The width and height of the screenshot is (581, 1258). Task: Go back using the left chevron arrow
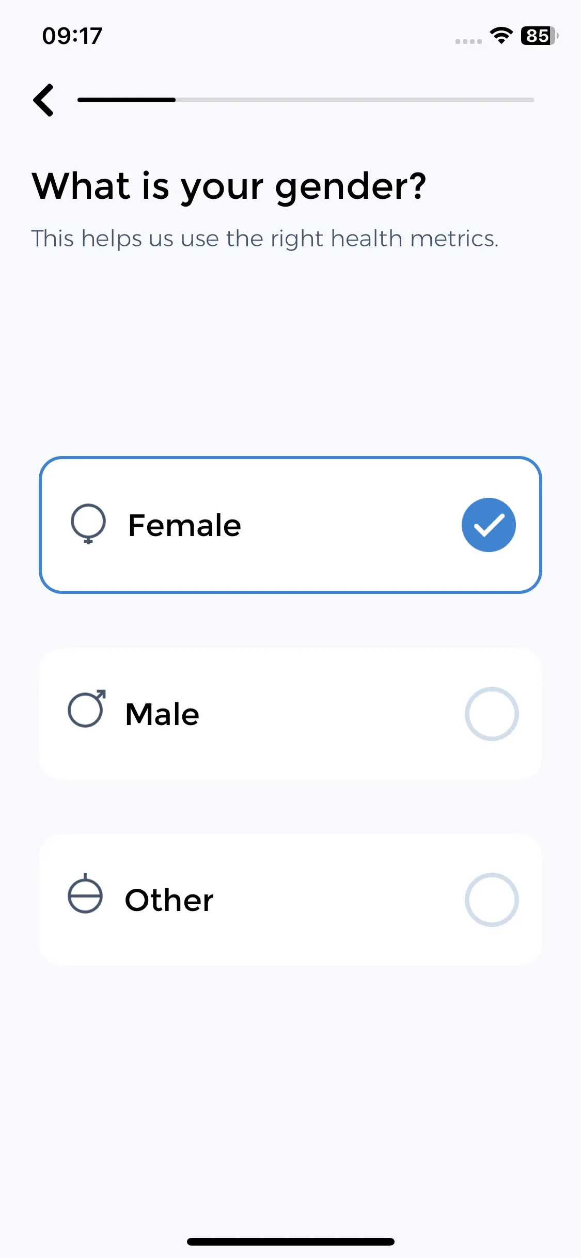click(x=44, y=100)
